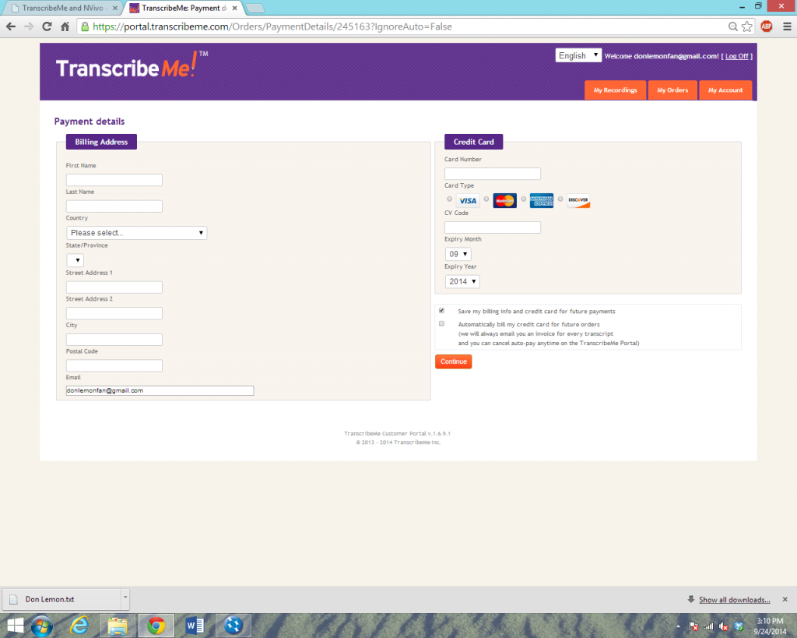Click the Card Number input field
The image size is (797, 638).
pos(493,174)
